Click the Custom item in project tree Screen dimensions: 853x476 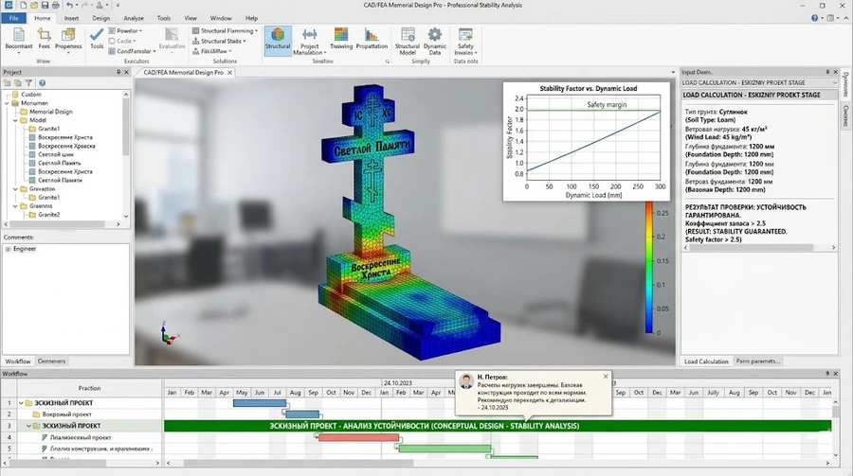coord(27,94)
